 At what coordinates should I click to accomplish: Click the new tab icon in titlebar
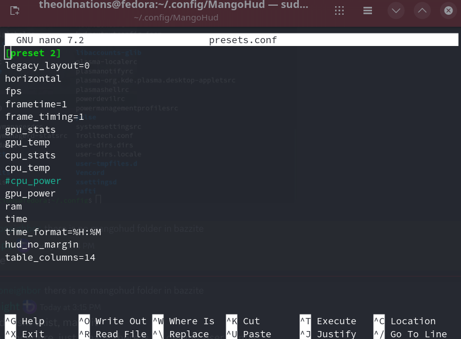14,11
